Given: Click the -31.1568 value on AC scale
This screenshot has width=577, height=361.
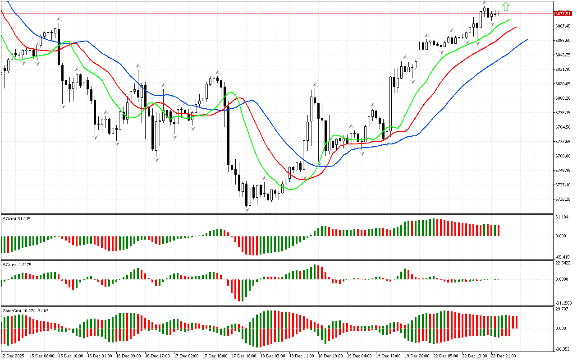Looking at the screenshot, I should click(x=563, y=303).
